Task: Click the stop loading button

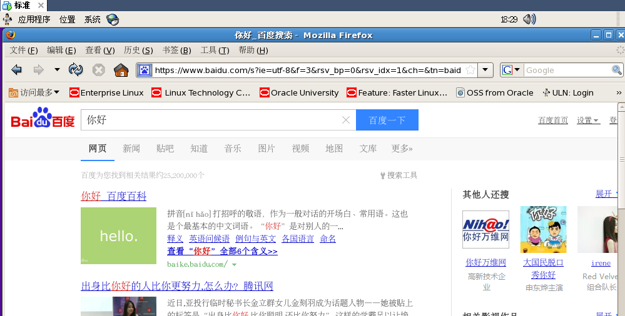Action: tap(98, 70)
